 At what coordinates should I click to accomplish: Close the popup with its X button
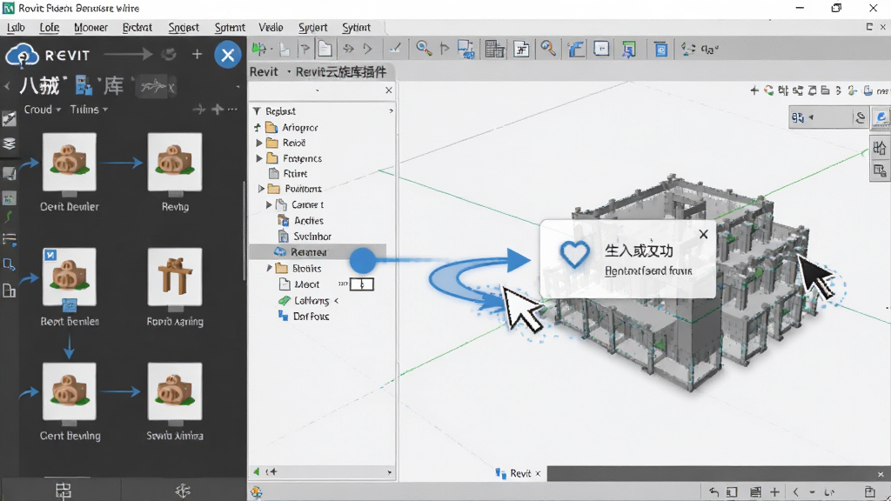(703, 234)
